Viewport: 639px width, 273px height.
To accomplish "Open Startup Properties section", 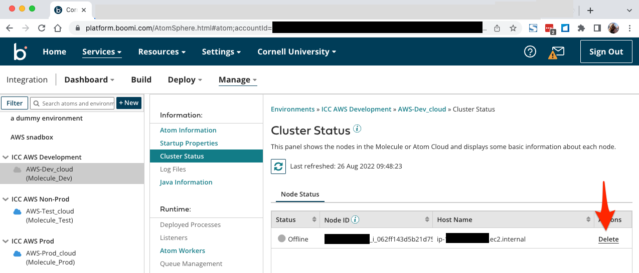I will point(189,143).
